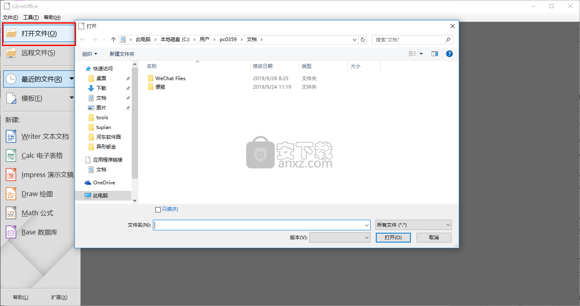The image size is (580, 306).
Task: Click the 打开 button in dialog
Action: pyautogui.click(x=393, y=238)
